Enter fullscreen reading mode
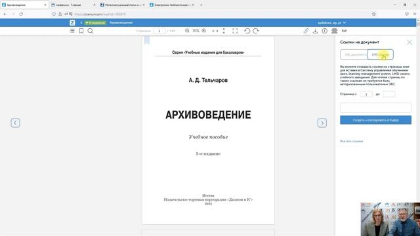 click(x=235, y=31)
